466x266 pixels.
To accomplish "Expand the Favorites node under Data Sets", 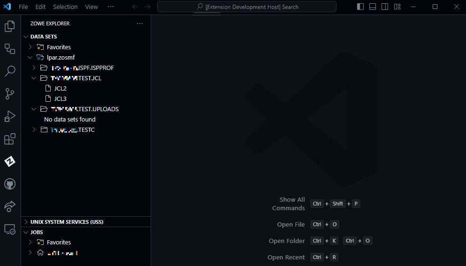I will pos(30,47).
